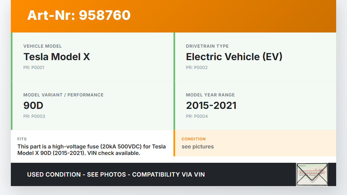
Task: Click the PR: P0001 reference
Action: (34, 67)
